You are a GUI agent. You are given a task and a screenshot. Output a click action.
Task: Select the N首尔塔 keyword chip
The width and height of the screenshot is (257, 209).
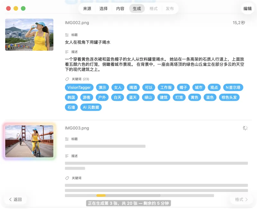[x=233, y=87]
